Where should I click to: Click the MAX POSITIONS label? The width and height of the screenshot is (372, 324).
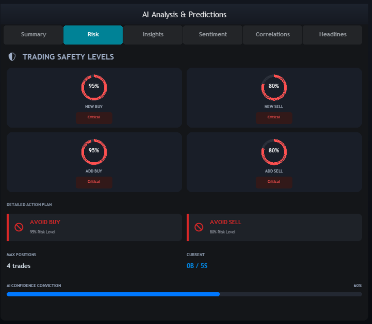pyautogui.click(x=21, y=255)
